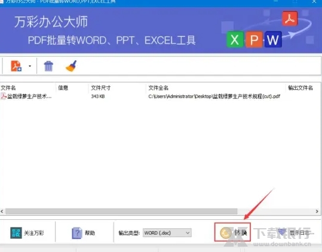Click the scrollbar right arrow
This screenshot has width=322, height=252.
pyautogui.click(x=317, y=211)
